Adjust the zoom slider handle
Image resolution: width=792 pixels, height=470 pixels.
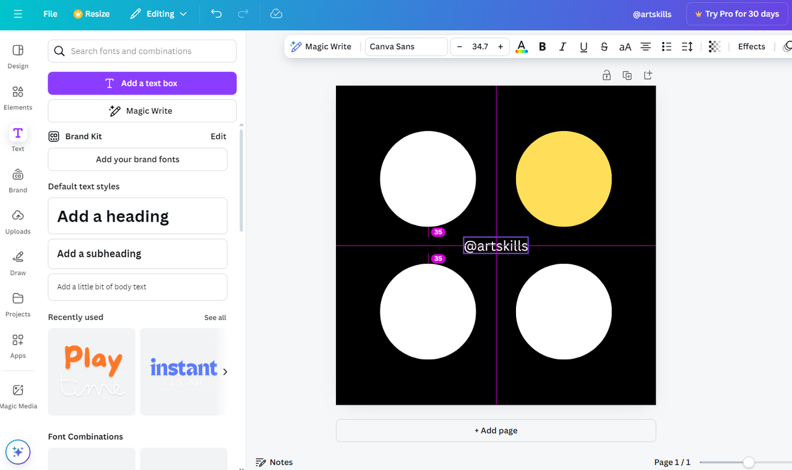(x=749, y=462)
